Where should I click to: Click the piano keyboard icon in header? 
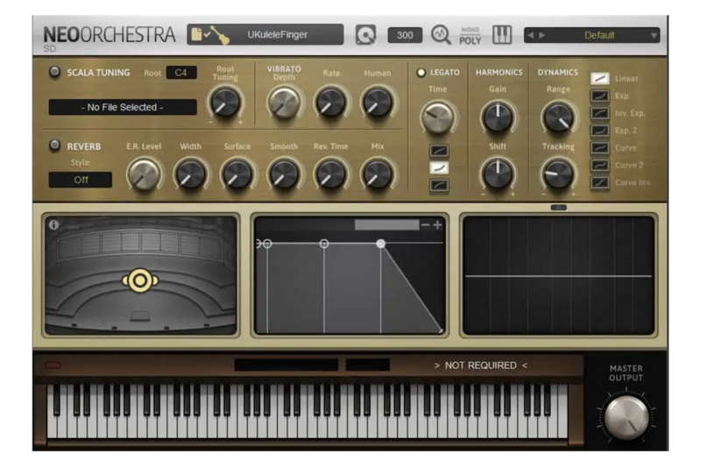tap(502, 35)
